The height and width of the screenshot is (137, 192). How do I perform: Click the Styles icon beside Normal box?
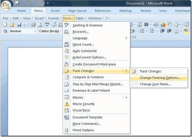(5, 31)
